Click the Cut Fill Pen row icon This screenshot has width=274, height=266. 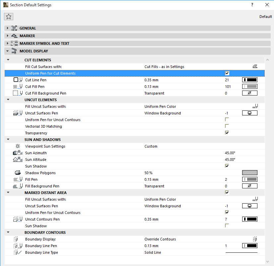click(18, 86)
